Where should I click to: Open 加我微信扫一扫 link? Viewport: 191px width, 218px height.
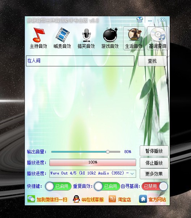pyautogui.click(x=52, y=200)
